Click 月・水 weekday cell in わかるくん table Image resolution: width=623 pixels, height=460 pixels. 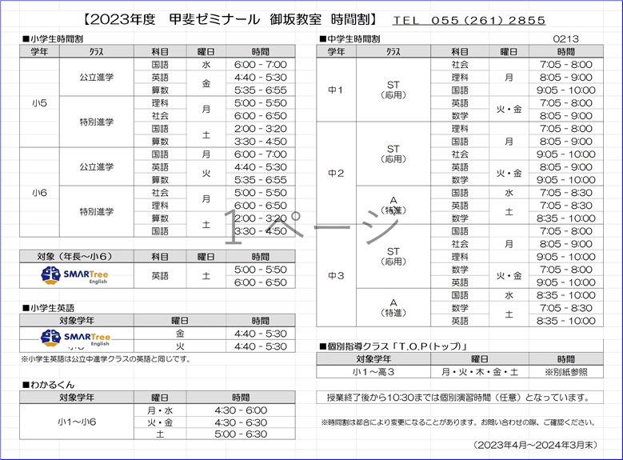[x=160, y=410]
